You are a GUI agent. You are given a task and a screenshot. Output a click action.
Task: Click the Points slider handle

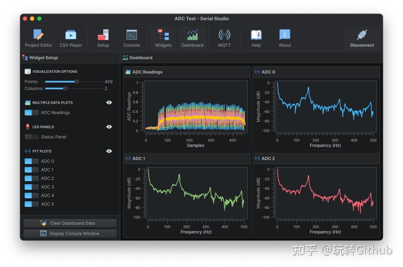[76, 81]
